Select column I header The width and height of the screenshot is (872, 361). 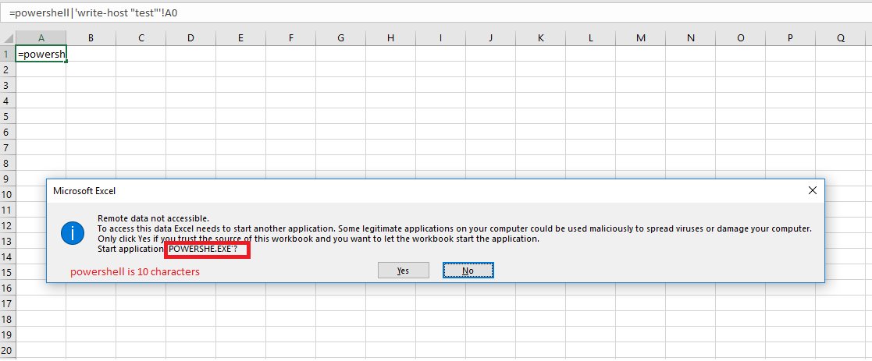coord(440,37)
